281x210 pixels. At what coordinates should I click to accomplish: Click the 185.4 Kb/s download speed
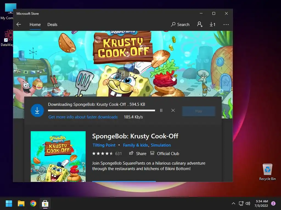click(x=133, y=117)
